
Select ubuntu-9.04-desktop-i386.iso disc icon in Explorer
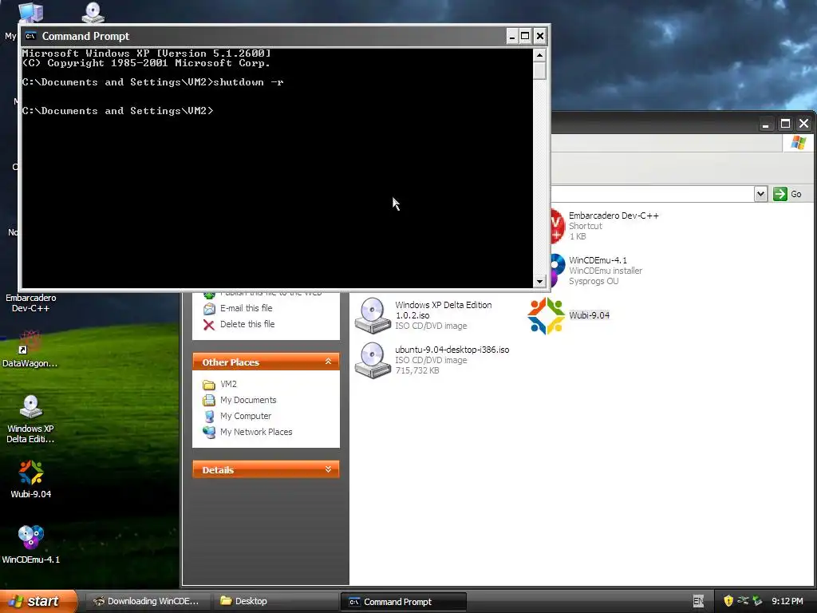[372, 360]
